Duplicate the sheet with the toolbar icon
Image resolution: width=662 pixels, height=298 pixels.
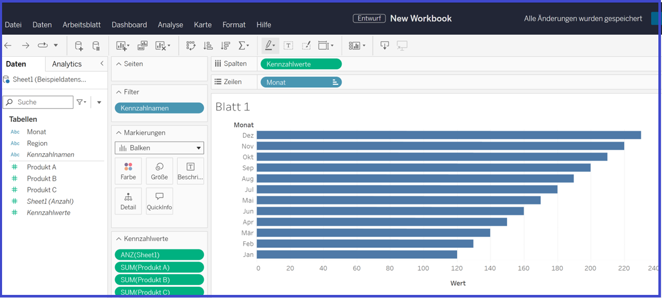tap(142, 46)
